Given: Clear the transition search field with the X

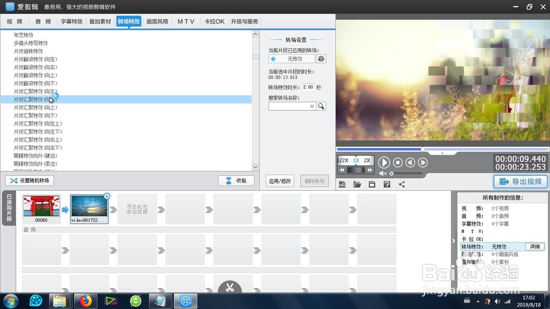Looking at the screenshot, I should [312, 106].
